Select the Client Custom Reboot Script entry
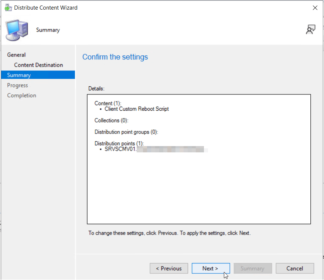 (x=137, y=109)
